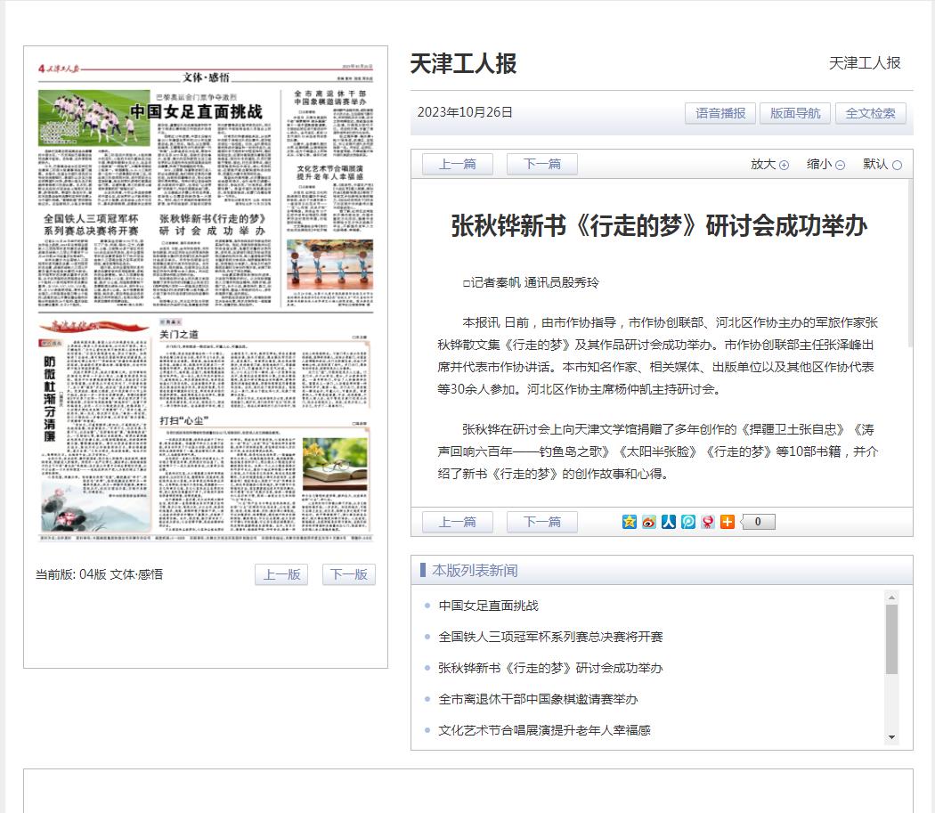Go to 下一版 next page edition

[349, 574]
